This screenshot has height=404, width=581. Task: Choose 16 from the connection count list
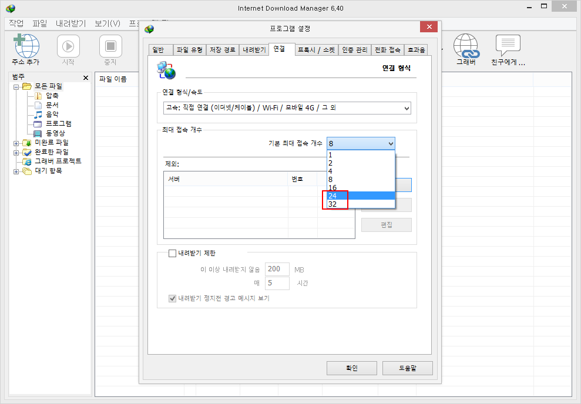point(361,188)
